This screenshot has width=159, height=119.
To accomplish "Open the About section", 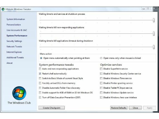I will coord(9,63).
